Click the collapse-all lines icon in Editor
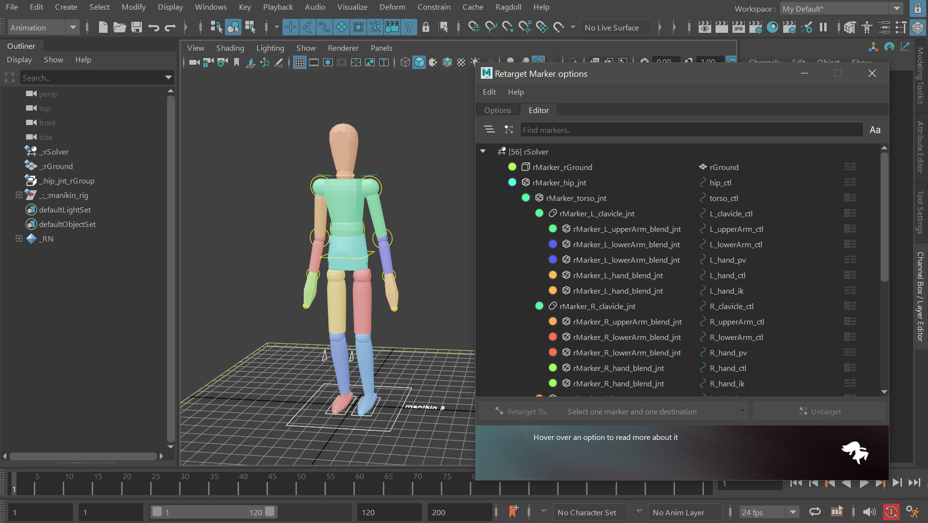Image resolution: width=928 pixels, height=523 pixels. pos(489,129)
